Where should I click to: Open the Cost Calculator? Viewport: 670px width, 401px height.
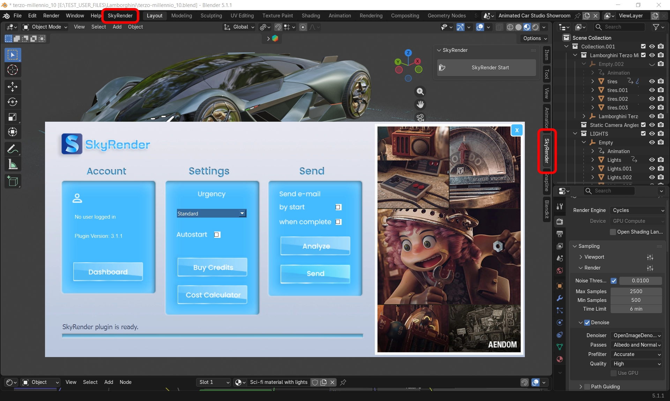[213, 295]
